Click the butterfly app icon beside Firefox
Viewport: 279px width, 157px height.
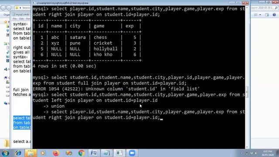coord(69,153)
